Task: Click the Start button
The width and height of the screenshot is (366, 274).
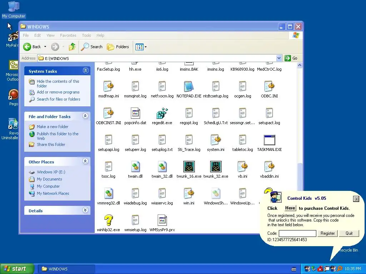Action: (x=17, y=269)
